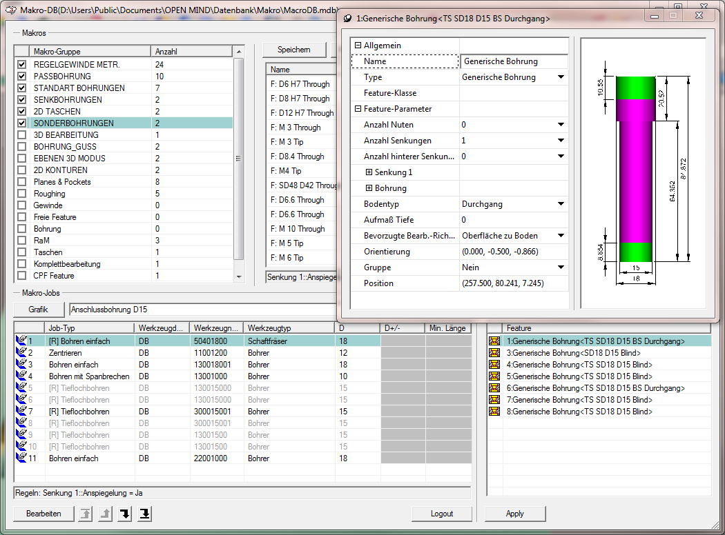Enable the 3D BEARBEITUNG checkbox
This screenshot has width=725, height=535.
[21, 135]
